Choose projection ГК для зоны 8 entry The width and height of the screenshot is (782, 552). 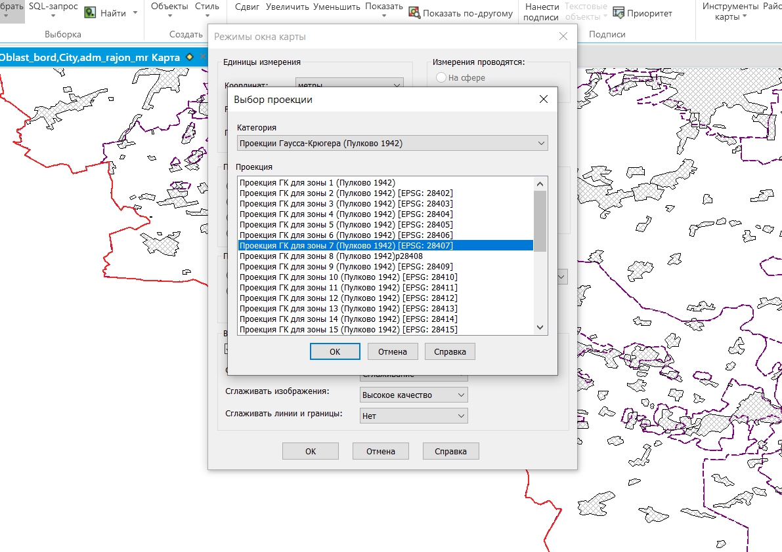pyautogui.click(x=331, y=256)
